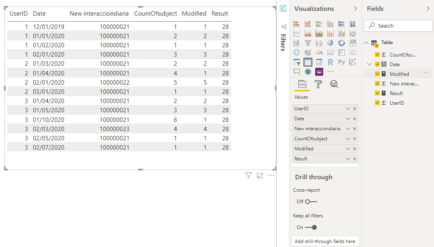This screenshot has width=434, height=247.
Task: Select the R script visual
Action: pyautogui.click(x=330, y=62)
